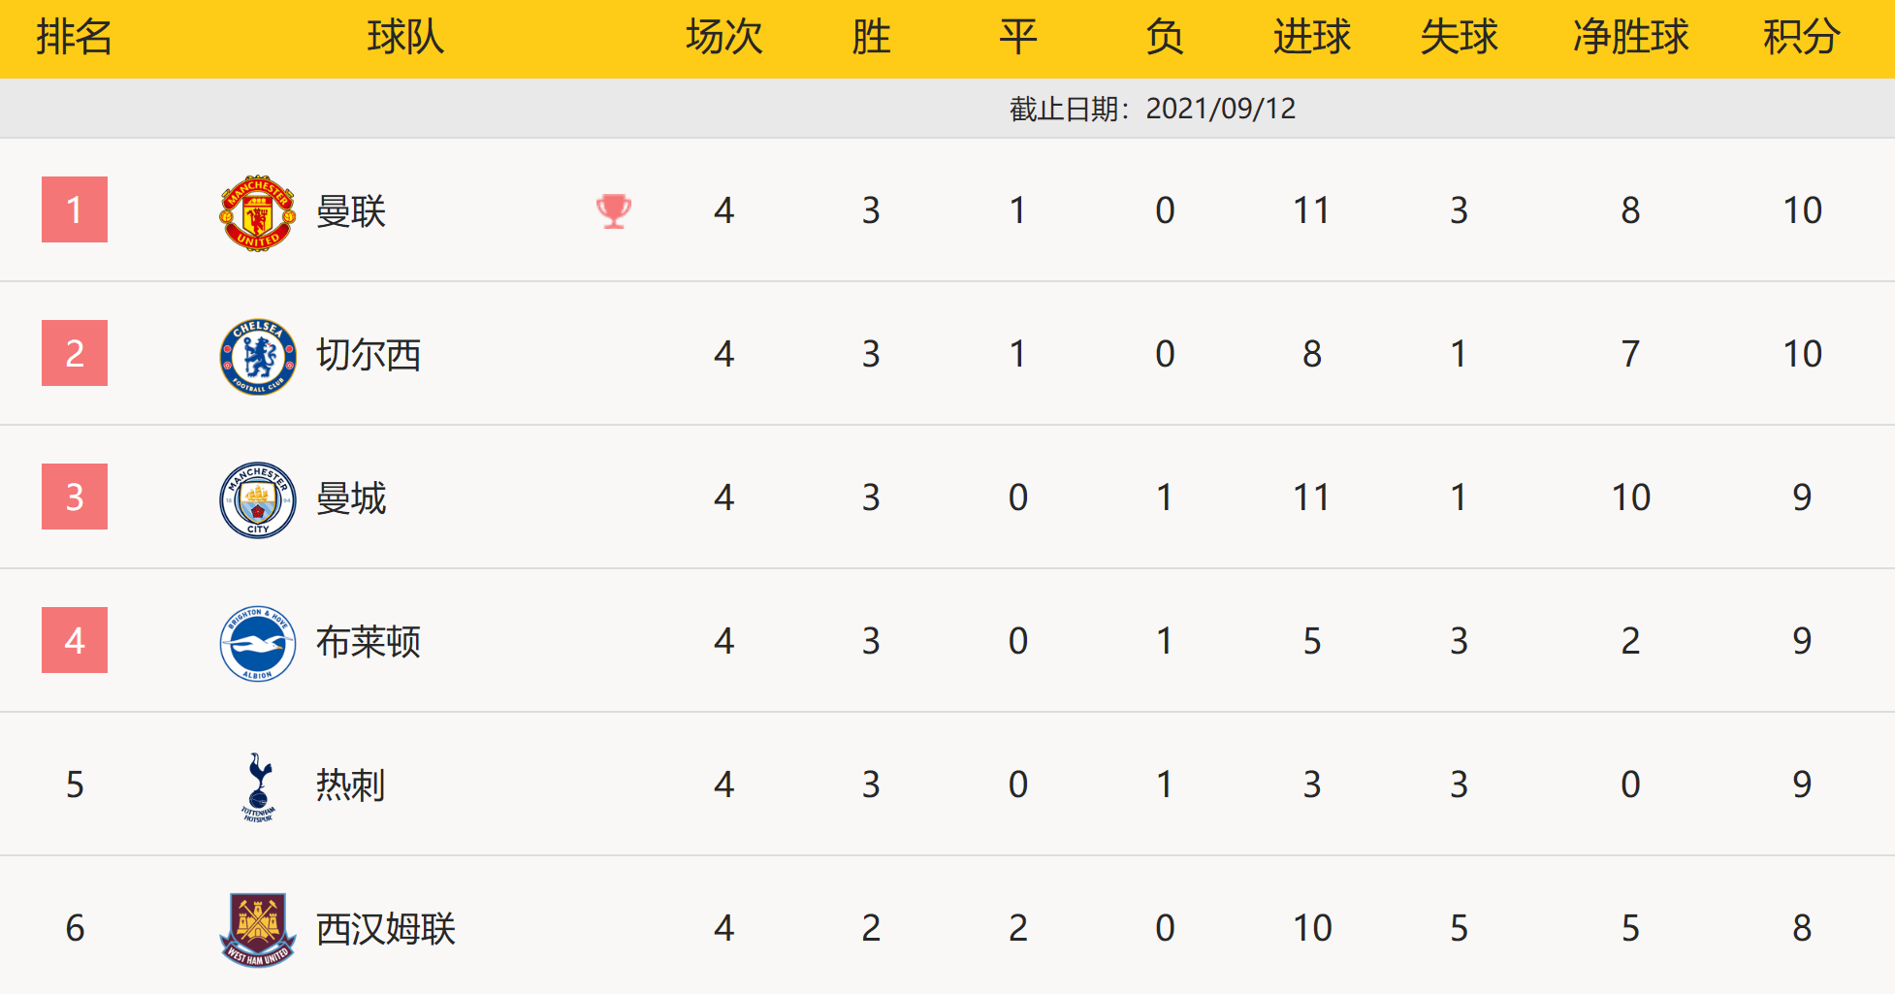This screenshot has height=994, width=1895.
Task: Click the Chelsea club crest
Action: click(257, 357)
